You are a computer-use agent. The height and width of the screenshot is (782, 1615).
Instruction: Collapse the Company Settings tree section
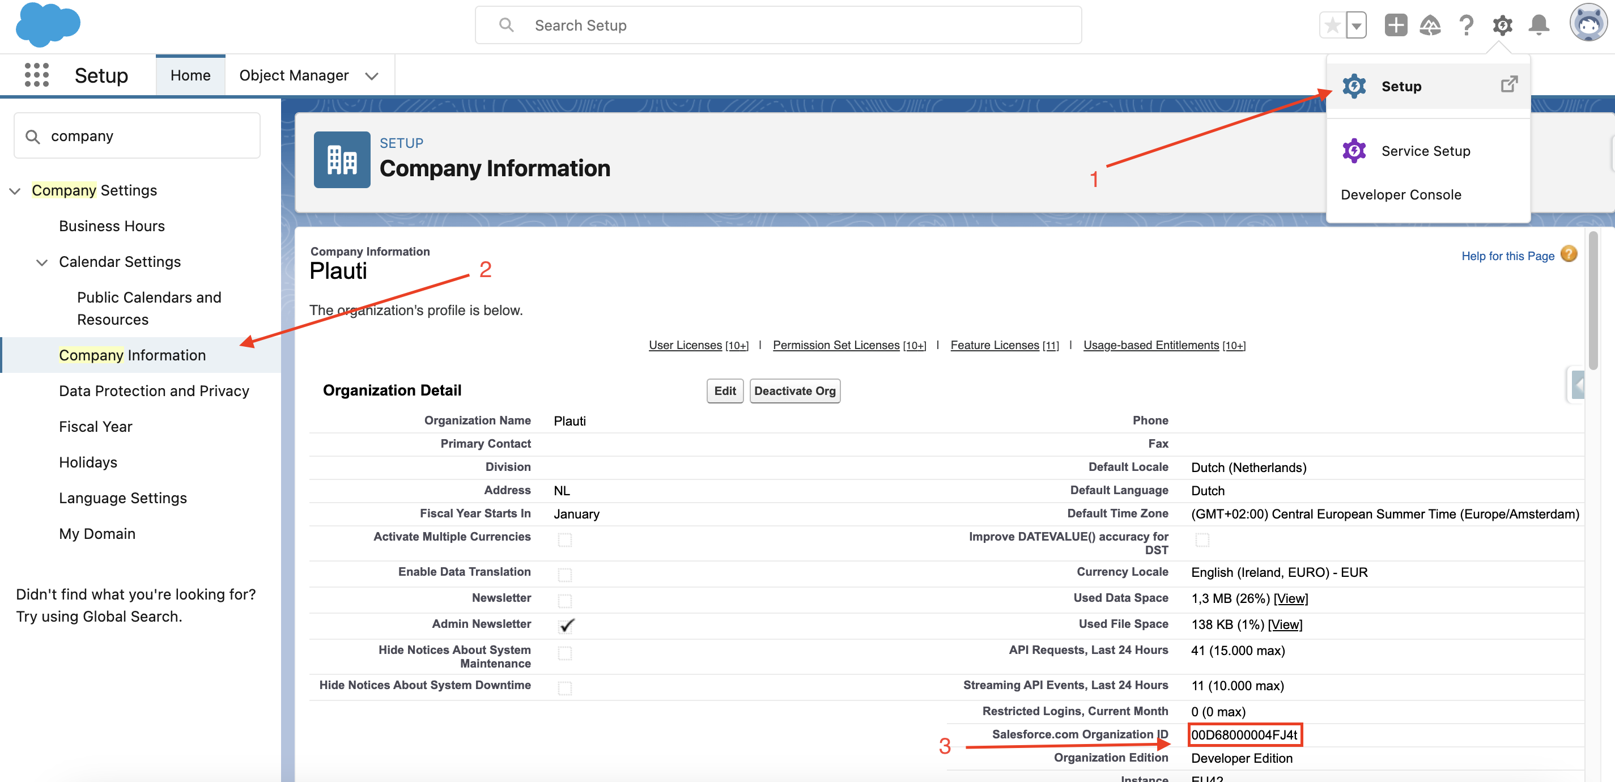click(15, 190)
